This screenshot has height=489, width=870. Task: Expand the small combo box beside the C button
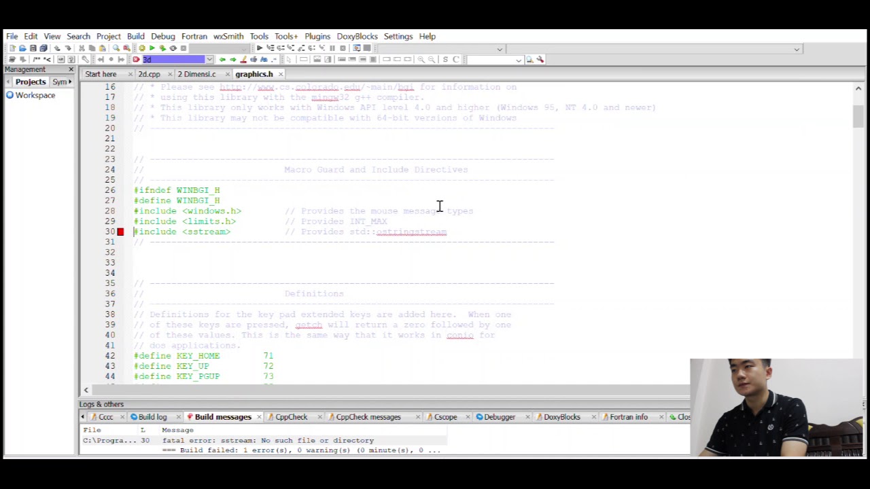point(519,60)
